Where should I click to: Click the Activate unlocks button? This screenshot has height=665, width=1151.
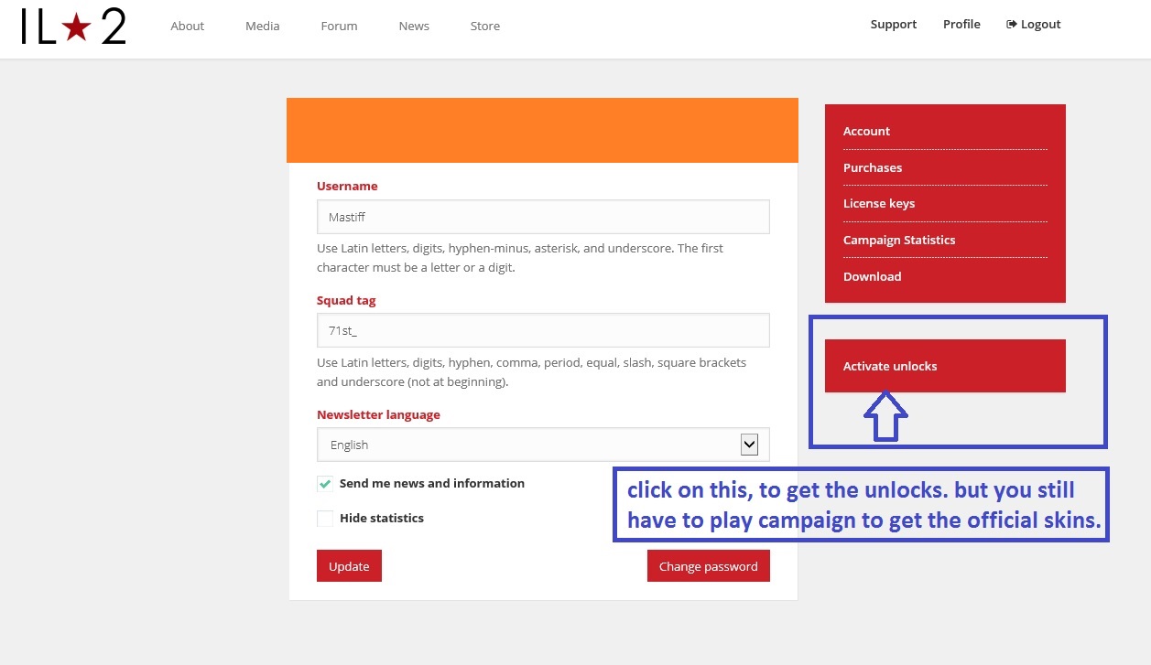coord(945,366)
